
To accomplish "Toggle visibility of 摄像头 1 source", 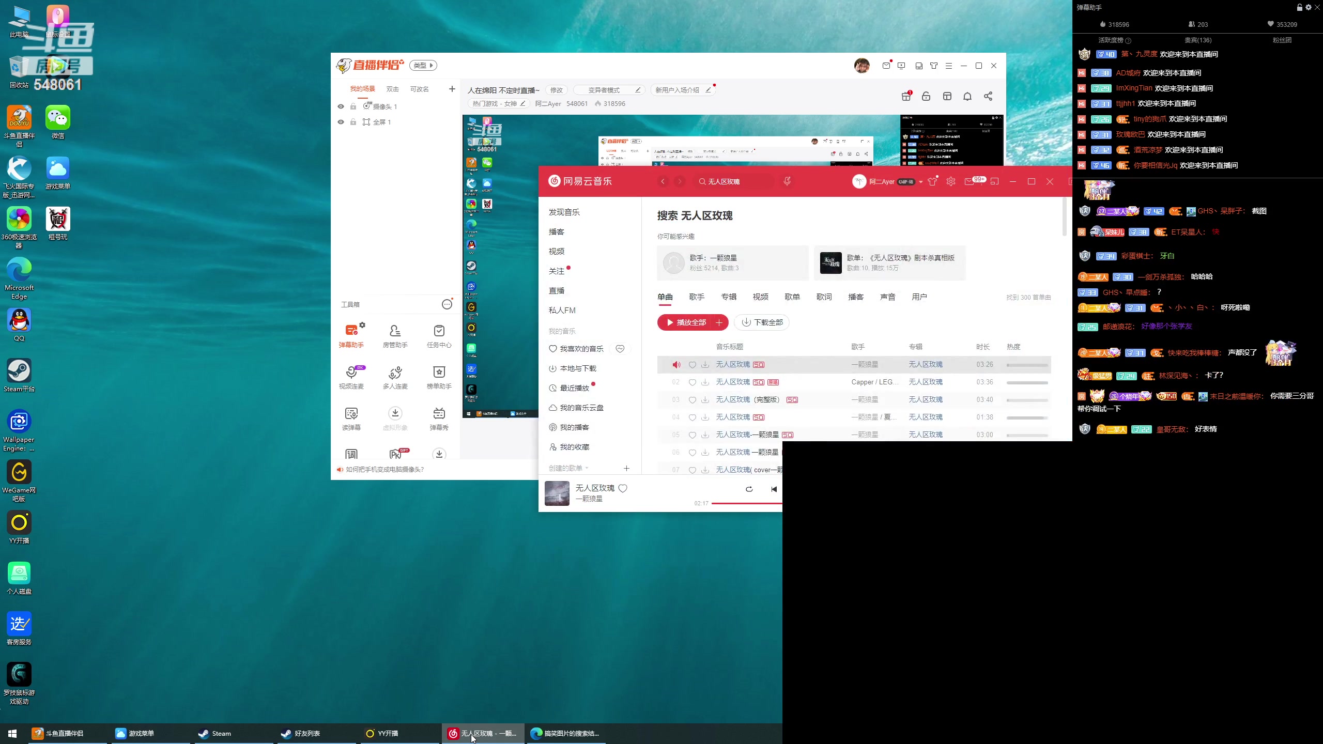I will (341, 106).
